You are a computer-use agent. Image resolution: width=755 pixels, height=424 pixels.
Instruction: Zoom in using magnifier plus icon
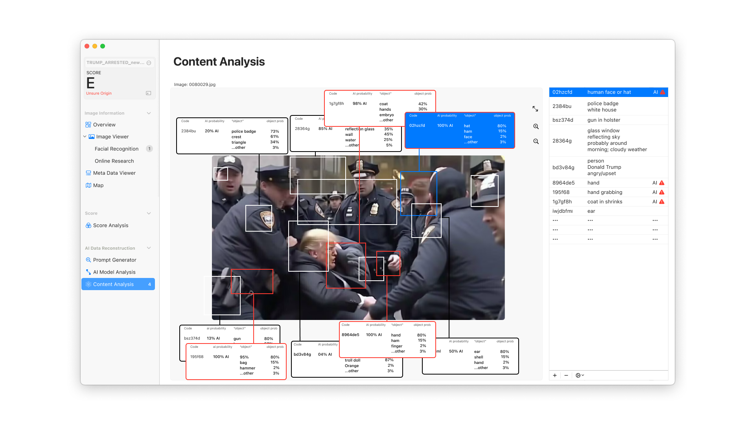536,126
